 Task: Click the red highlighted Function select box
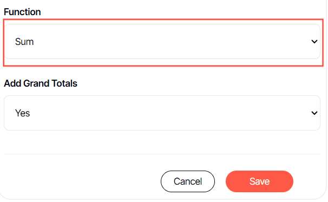point(162,42)
